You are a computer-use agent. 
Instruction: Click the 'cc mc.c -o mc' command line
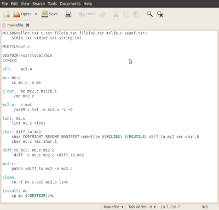point(26,83)
